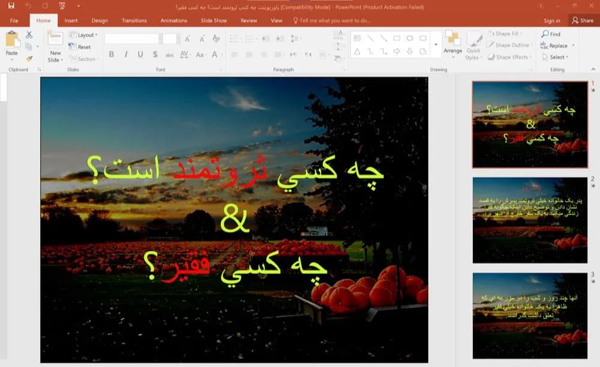Select the Elbow Connector shape

point(370,51)
